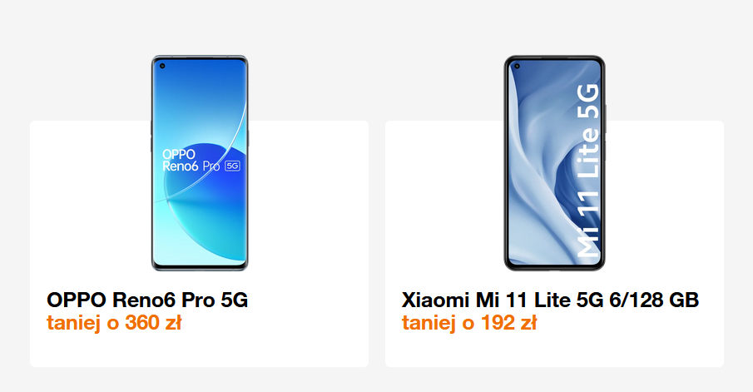Viewport: 753px width, 392px height.
Task: Click the orange "taniej o 192 zł" discount text
Action: point(469,323)
